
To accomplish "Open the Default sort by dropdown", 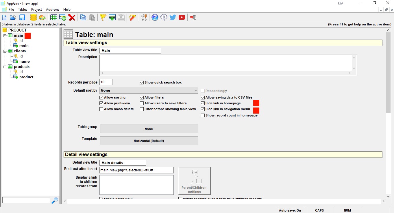I will [149, 90].
